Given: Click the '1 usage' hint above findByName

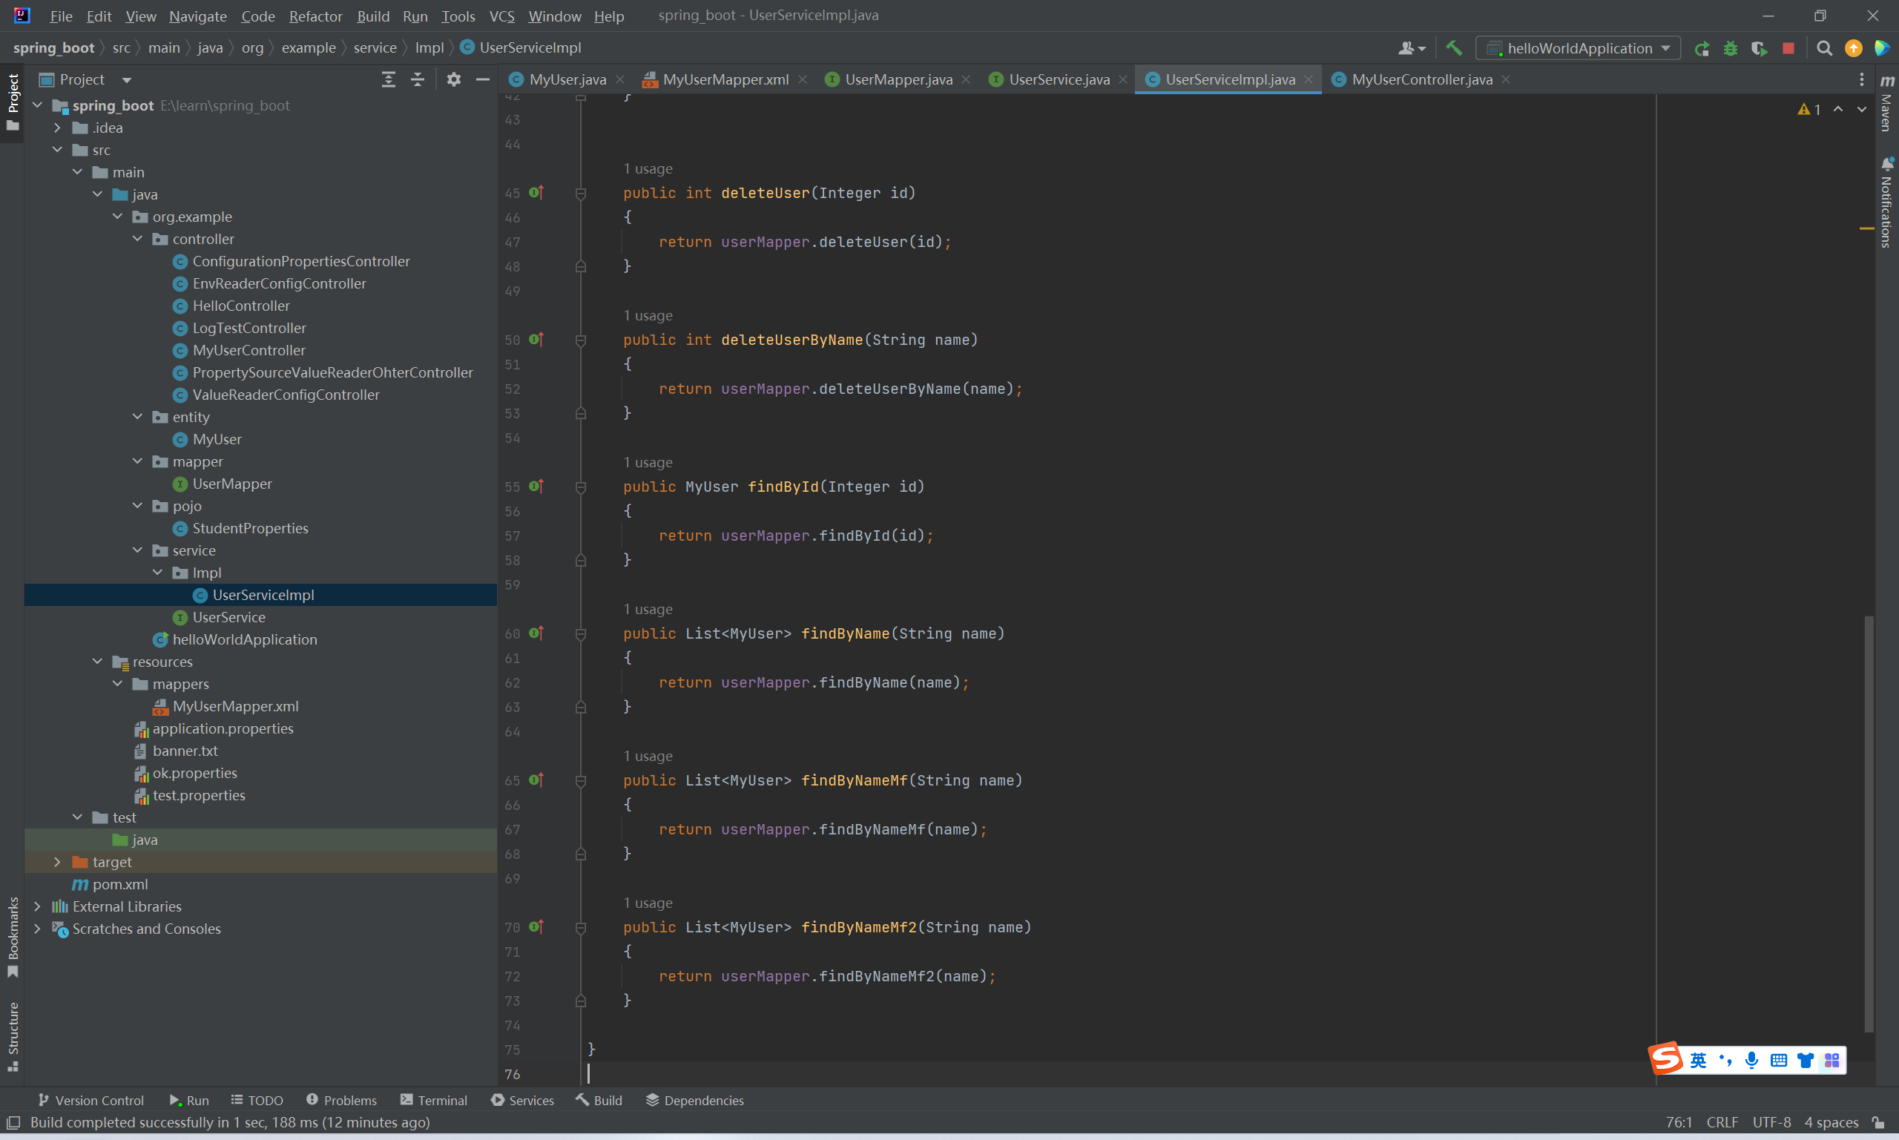Looking at the screenshot, I should pyautogui.click(x=648, y=609).
